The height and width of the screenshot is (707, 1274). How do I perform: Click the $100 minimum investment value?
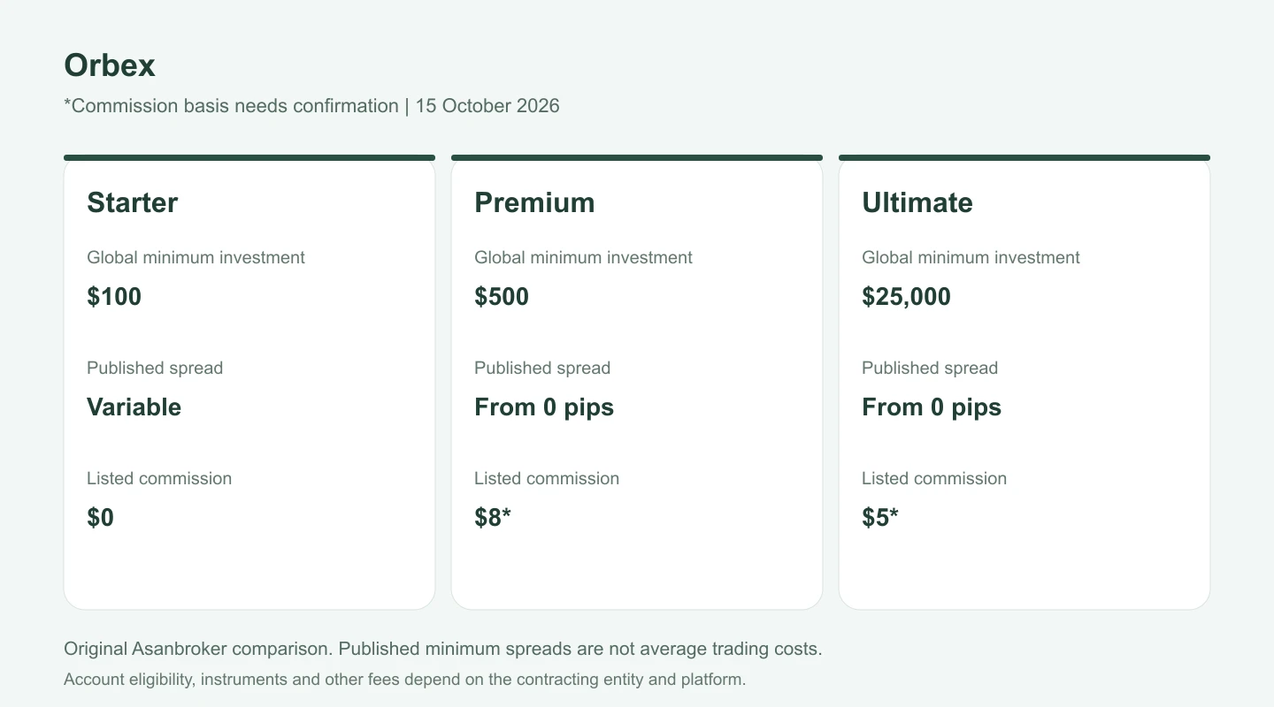pyautogui.click(x=114, y=296)
